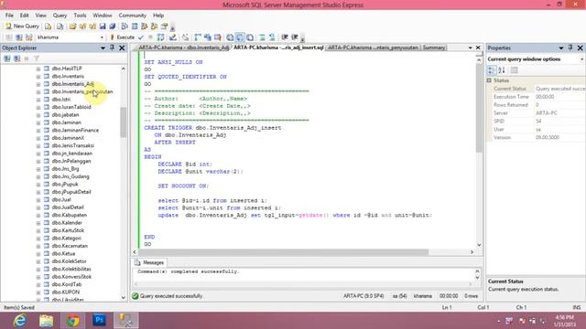Open Google Chrome from the taskbar
586x329 pixels.
click(73, 321)
